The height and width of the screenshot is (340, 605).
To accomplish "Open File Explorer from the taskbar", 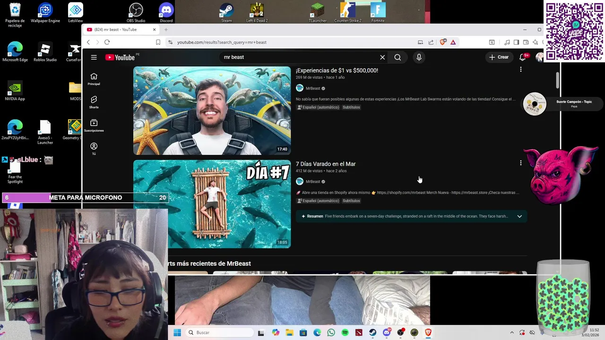I will [x=289, y=332].
